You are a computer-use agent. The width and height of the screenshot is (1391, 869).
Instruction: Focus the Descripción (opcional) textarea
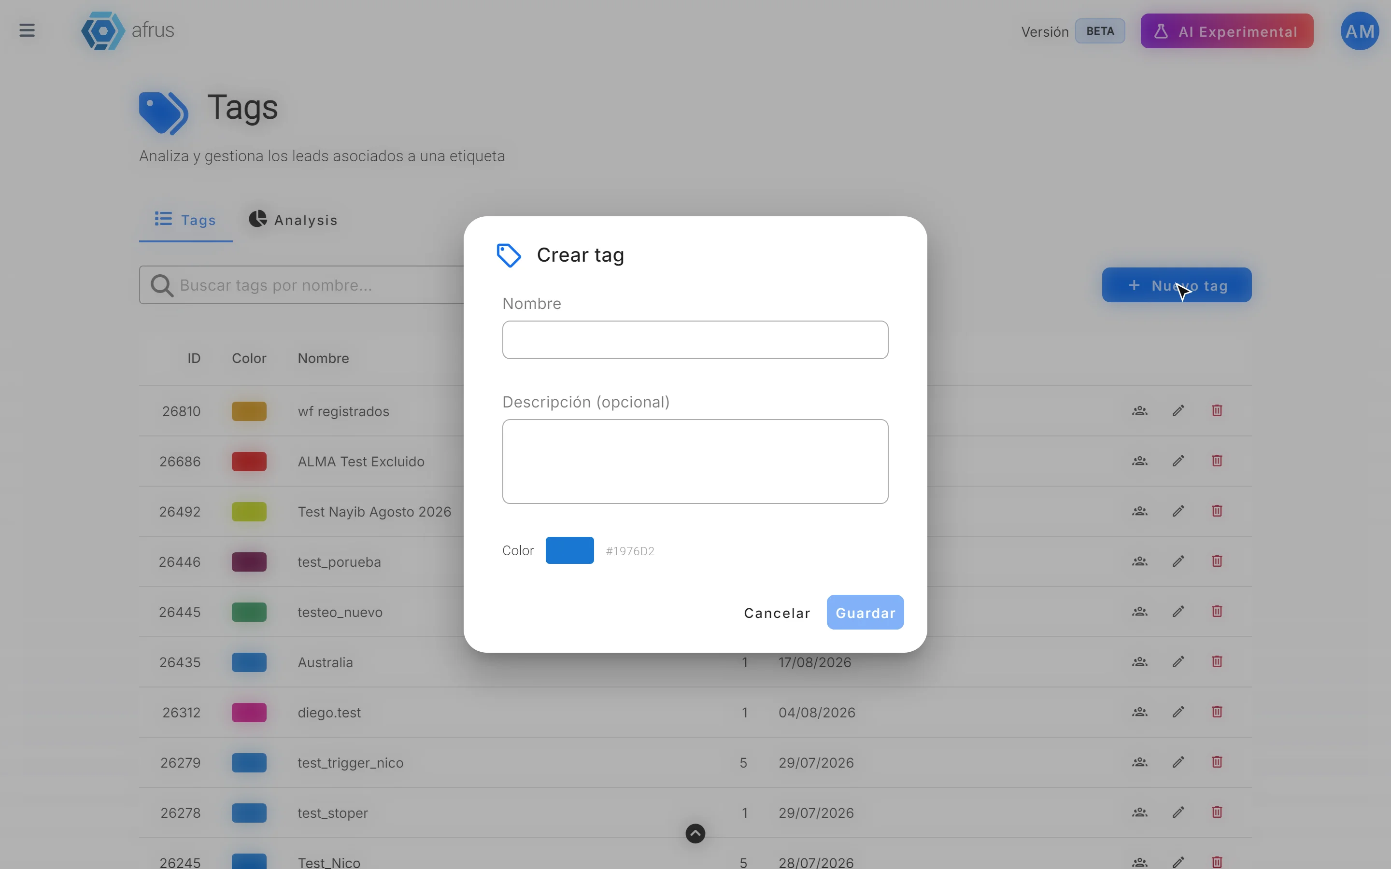click(x=695, y=461)
